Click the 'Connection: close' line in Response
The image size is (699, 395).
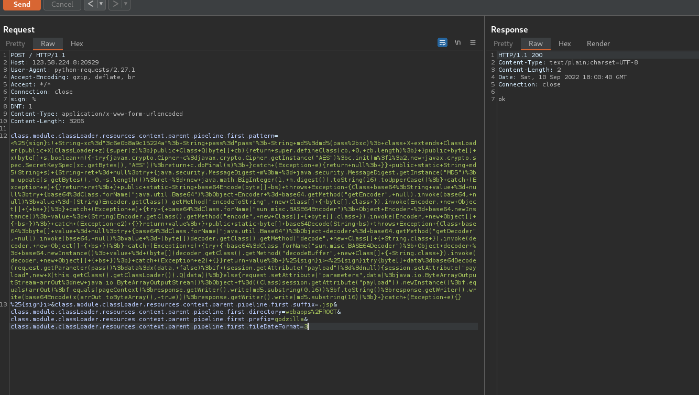529,84
